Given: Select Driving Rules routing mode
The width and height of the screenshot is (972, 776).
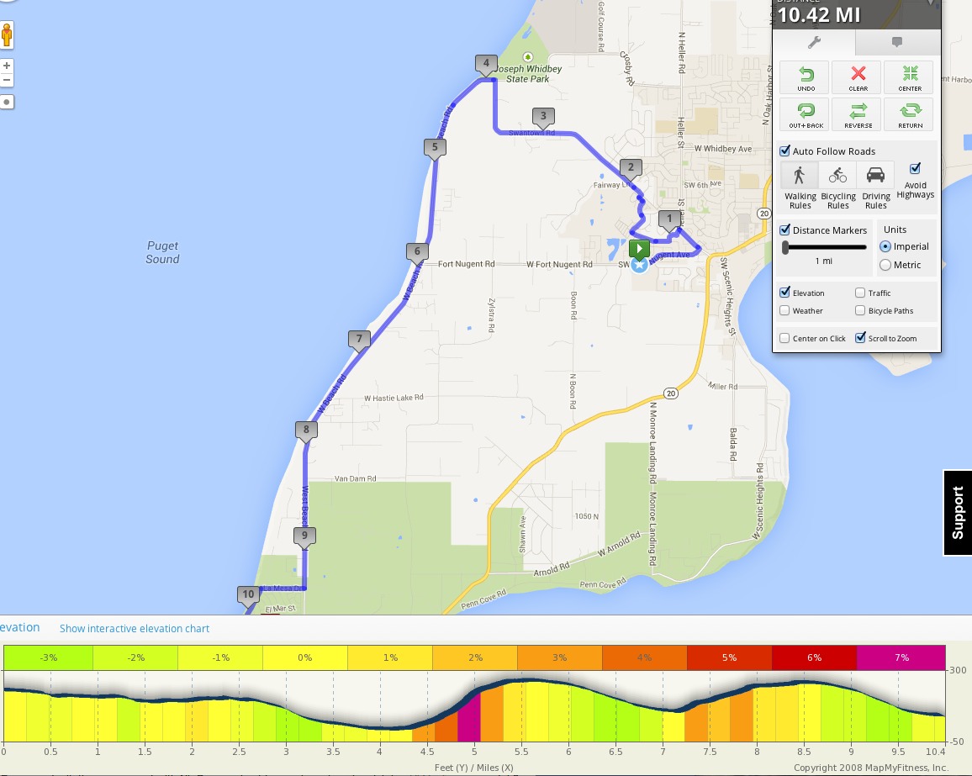Looking at the screenshot, I should (x=875, y=174).
